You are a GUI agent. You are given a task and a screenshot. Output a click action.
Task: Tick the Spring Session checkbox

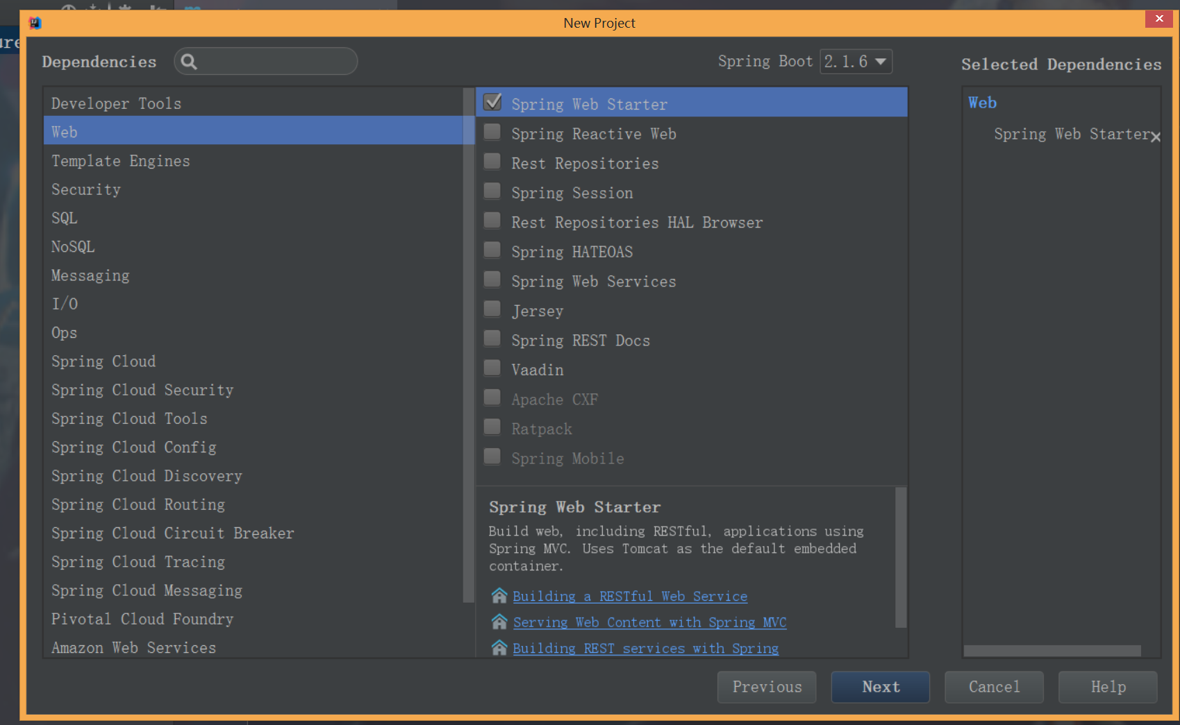point(492,191)
